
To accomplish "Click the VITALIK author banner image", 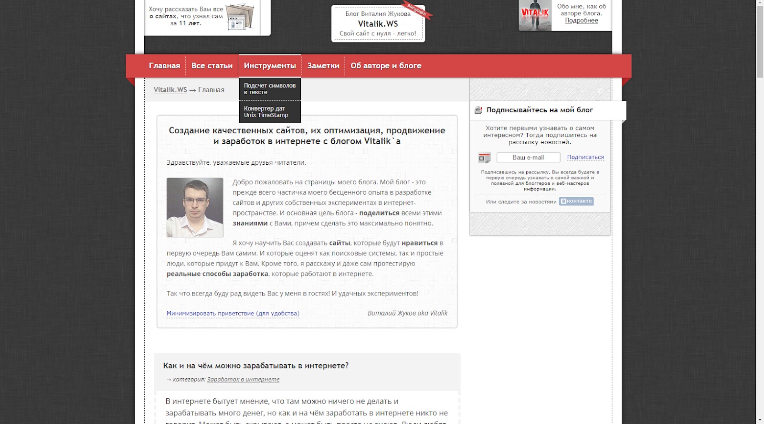I will pyautogui.click(x=535, y=15).
